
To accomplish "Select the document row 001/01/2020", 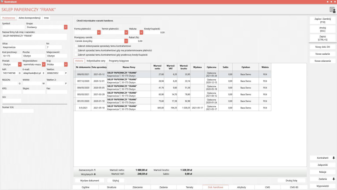I will coord(172,101).
